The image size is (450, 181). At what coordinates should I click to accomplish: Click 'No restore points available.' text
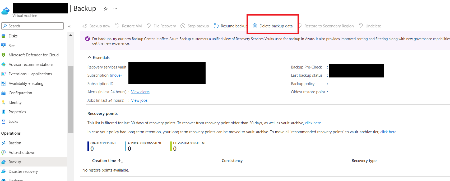tap(106, 170)
